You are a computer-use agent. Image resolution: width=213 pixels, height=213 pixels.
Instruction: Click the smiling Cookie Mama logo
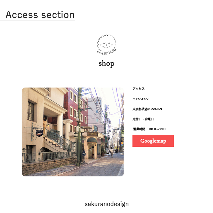click(x=106, y=45)
